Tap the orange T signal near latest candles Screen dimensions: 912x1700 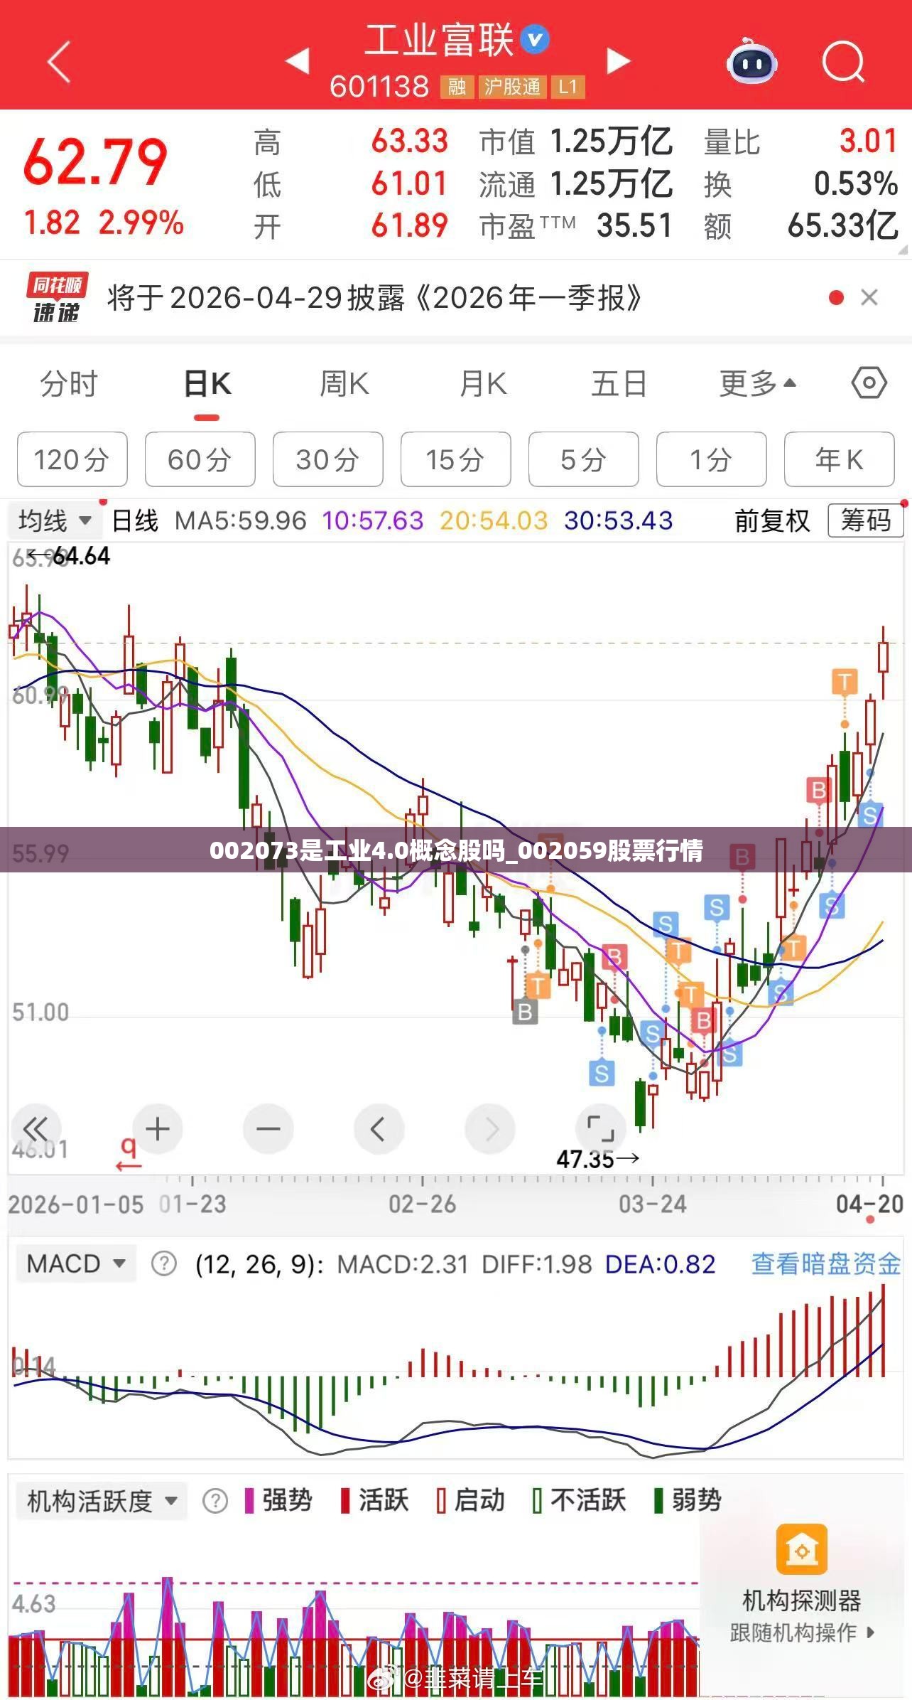pos(845,683)
